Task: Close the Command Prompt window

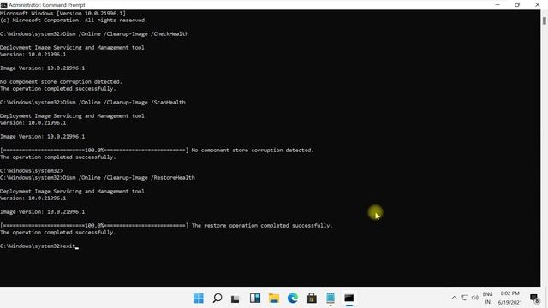Action: [x=537, y=5]
